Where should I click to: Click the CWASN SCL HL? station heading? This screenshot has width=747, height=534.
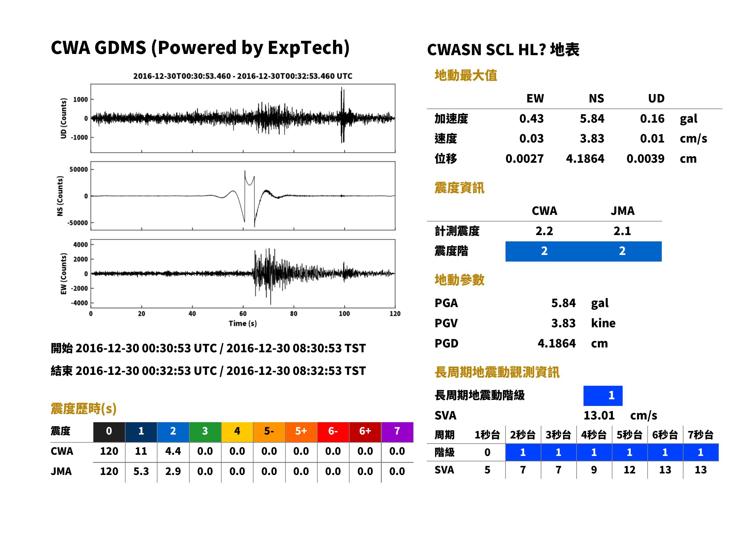[x=503, y=50]
